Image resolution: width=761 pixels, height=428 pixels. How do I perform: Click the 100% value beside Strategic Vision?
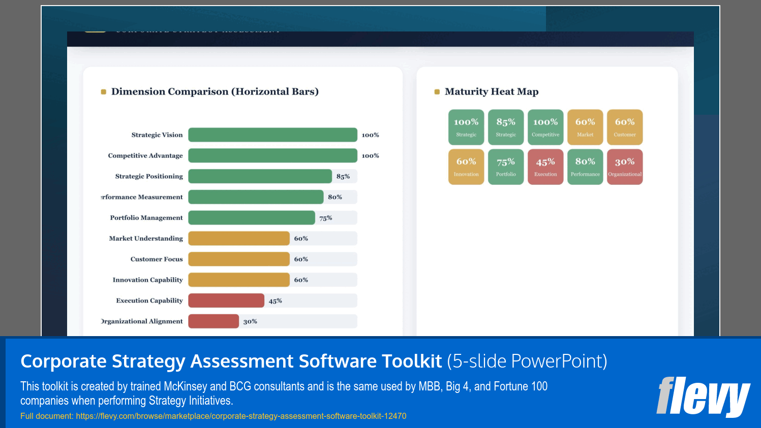370,135
